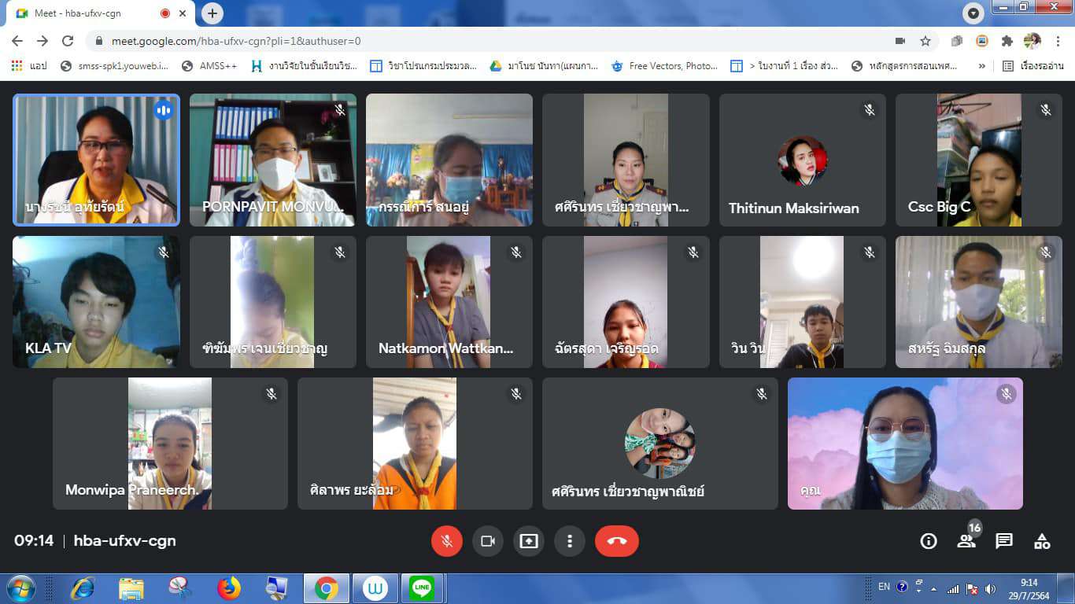This screenshot has height=604, width=1075.
Task: Select the Meet hba-ufxv-cgn tab
Action: (94, 13)
